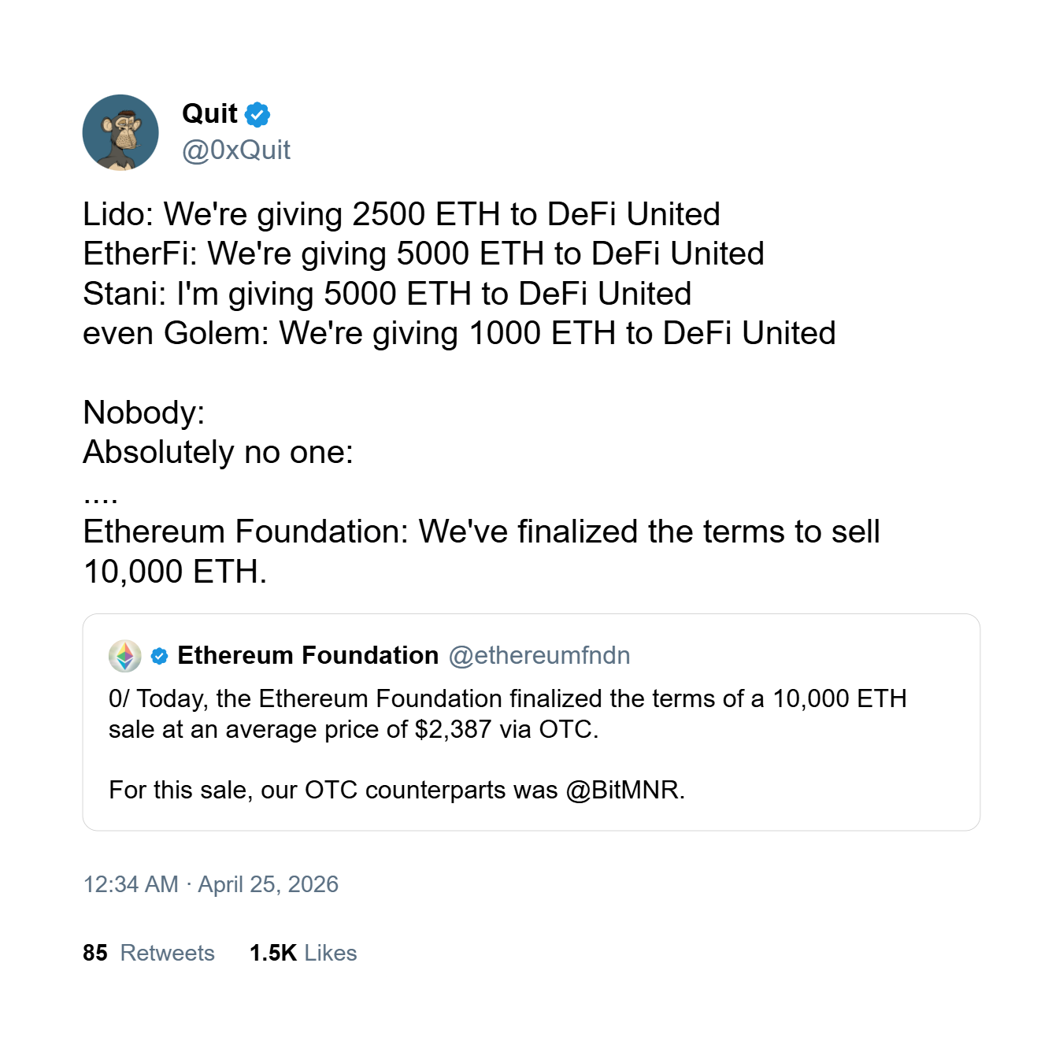The image size is (1063, 1063).
Task: View the 1.5K Likes list
Action: [303, 953]
